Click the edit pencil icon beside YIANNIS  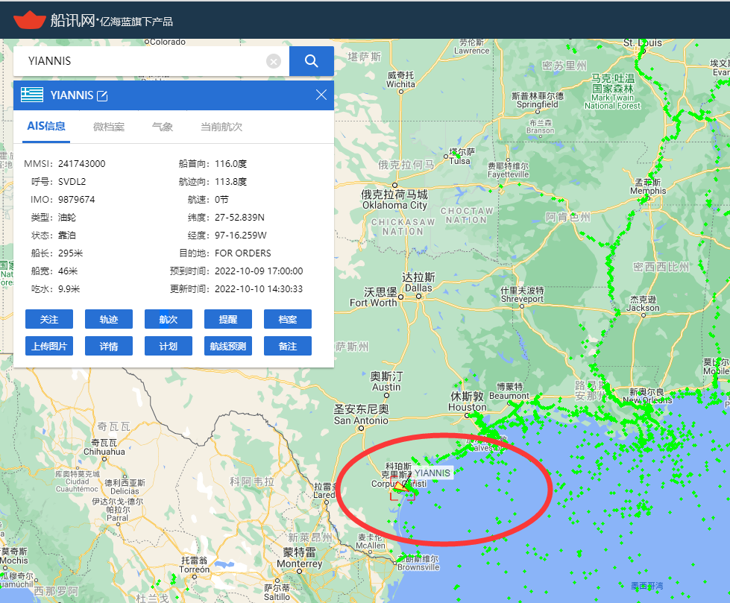pos(102,95)
